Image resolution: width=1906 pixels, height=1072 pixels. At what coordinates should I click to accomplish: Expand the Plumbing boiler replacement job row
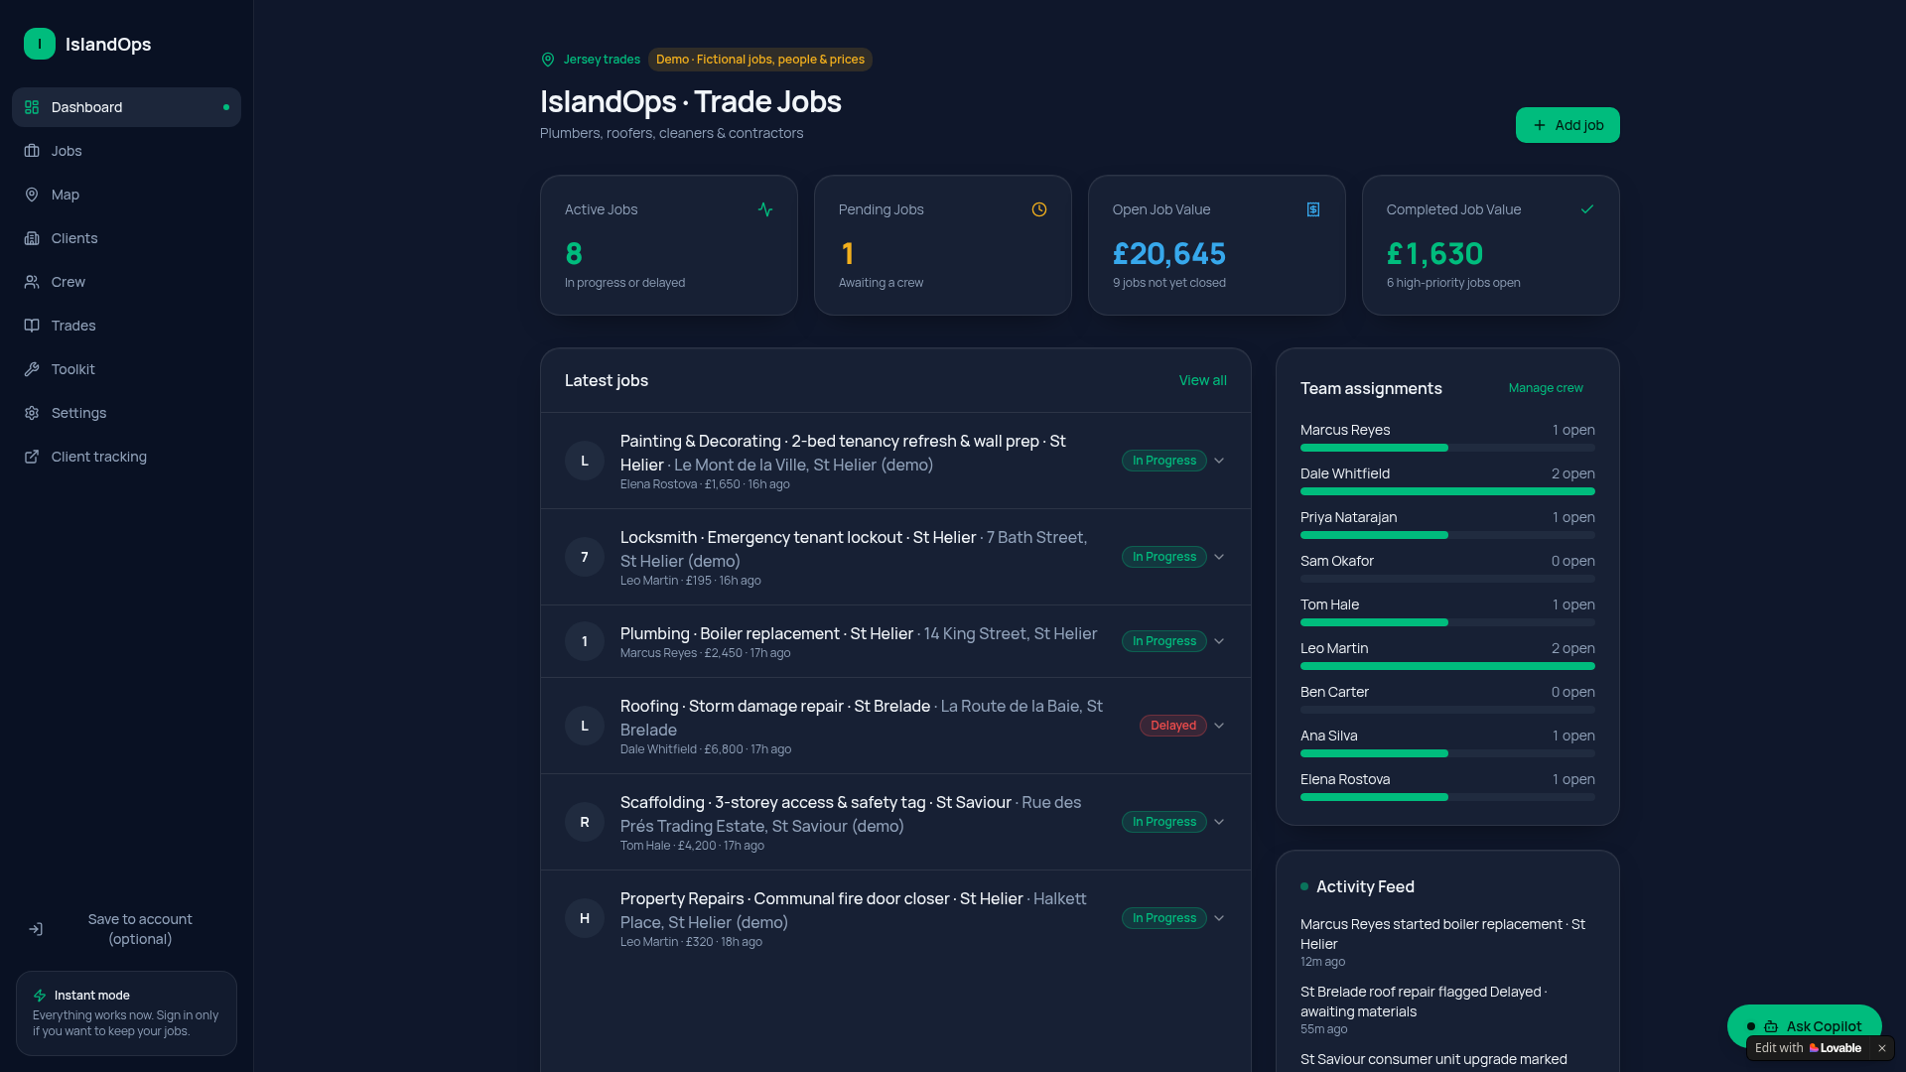(x=1219, y=641)
